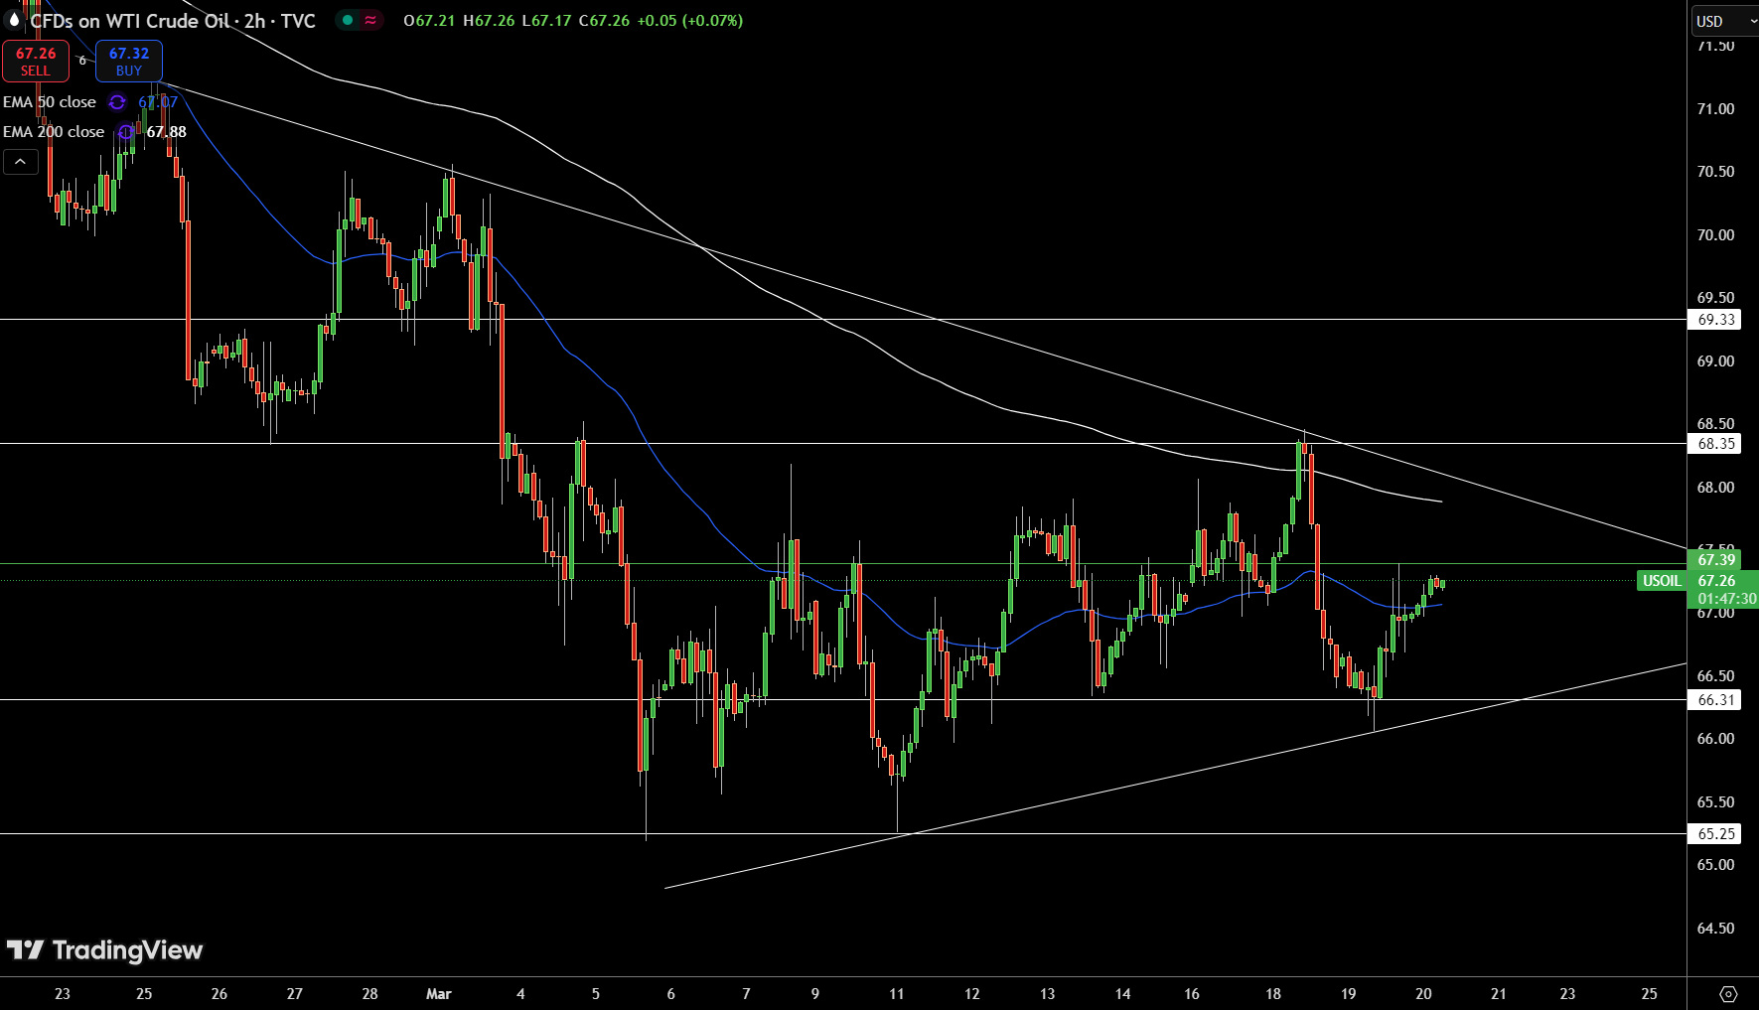Click the EMA 200 value 67.88
1759x1010 pixels.
(166, 132)
